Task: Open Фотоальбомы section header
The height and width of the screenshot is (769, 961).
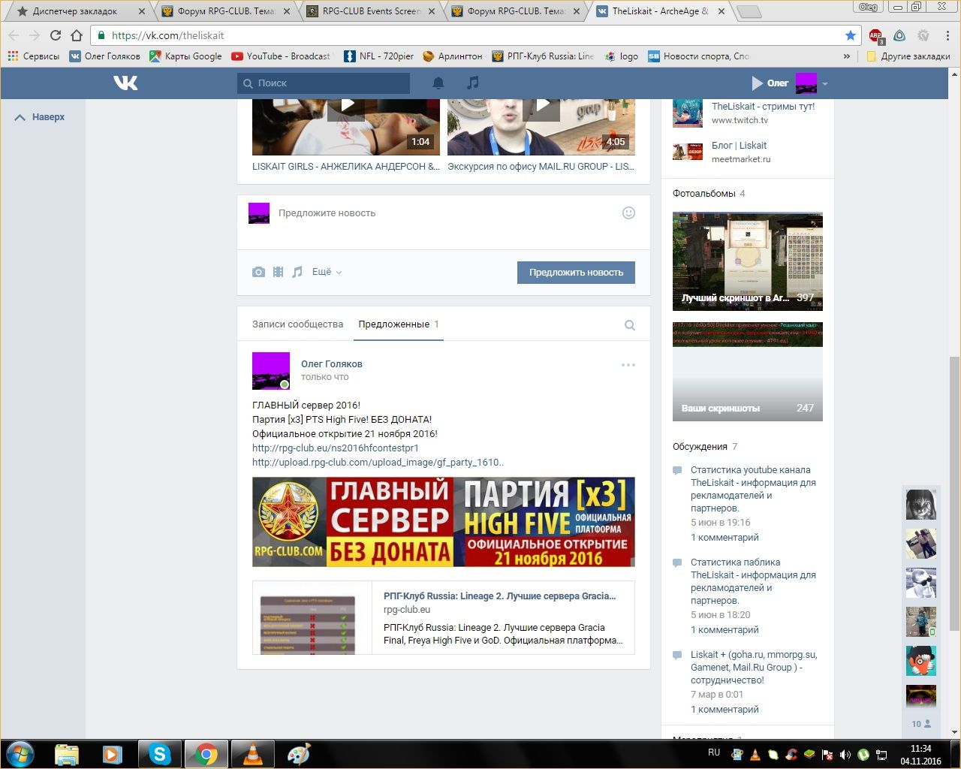Action: 704,194
